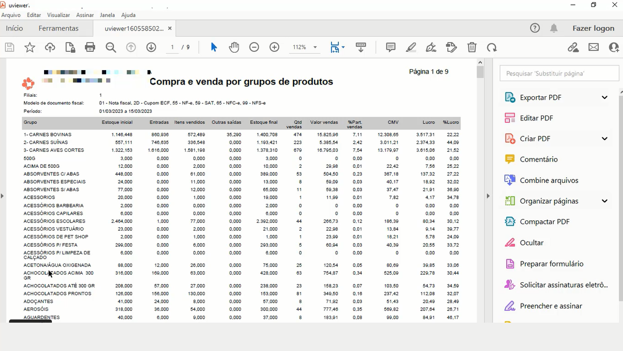Click the upload to cloud icon
This screenshot has width=623, height=351.
[x=50, y=47]
